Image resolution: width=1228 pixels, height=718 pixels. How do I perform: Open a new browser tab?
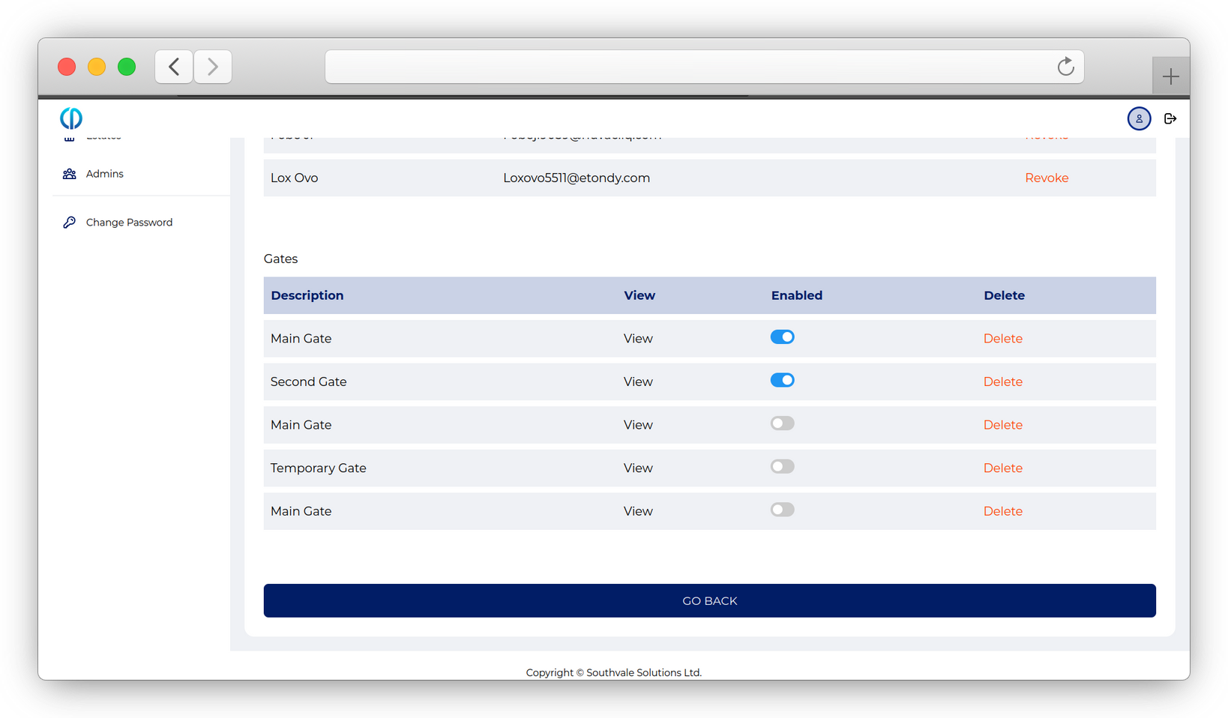1170,76
